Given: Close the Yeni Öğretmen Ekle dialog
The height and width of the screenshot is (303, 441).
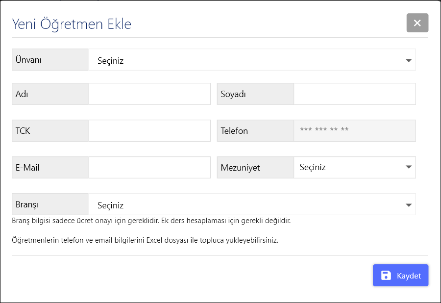Looking at the screenshot, I should pyautogui.click(x=417, y=23).
